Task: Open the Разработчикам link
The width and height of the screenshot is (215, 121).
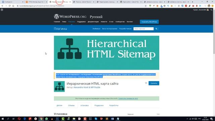Action: point(125,29)
